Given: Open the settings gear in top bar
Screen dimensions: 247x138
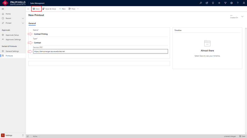Looking at the screenshot, I should pyautogui.click(x=231, y=3).
